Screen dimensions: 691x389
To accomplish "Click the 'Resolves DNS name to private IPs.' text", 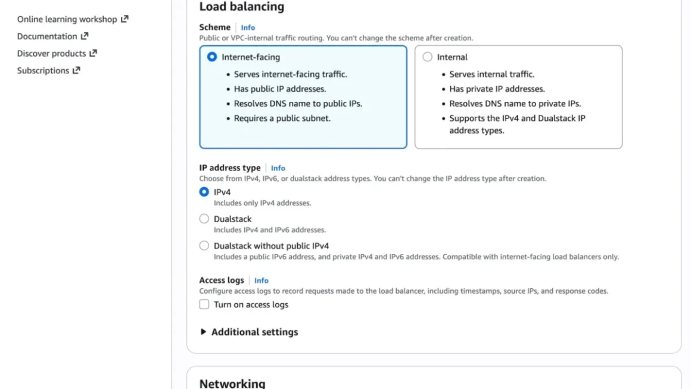I will click(515, 104).
